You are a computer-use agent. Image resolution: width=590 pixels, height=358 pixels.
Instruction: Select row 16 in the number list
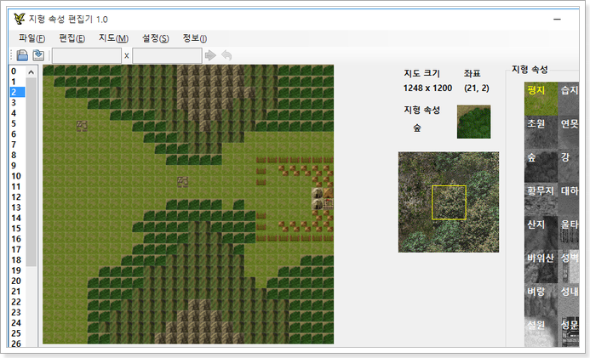click(17, 239)
